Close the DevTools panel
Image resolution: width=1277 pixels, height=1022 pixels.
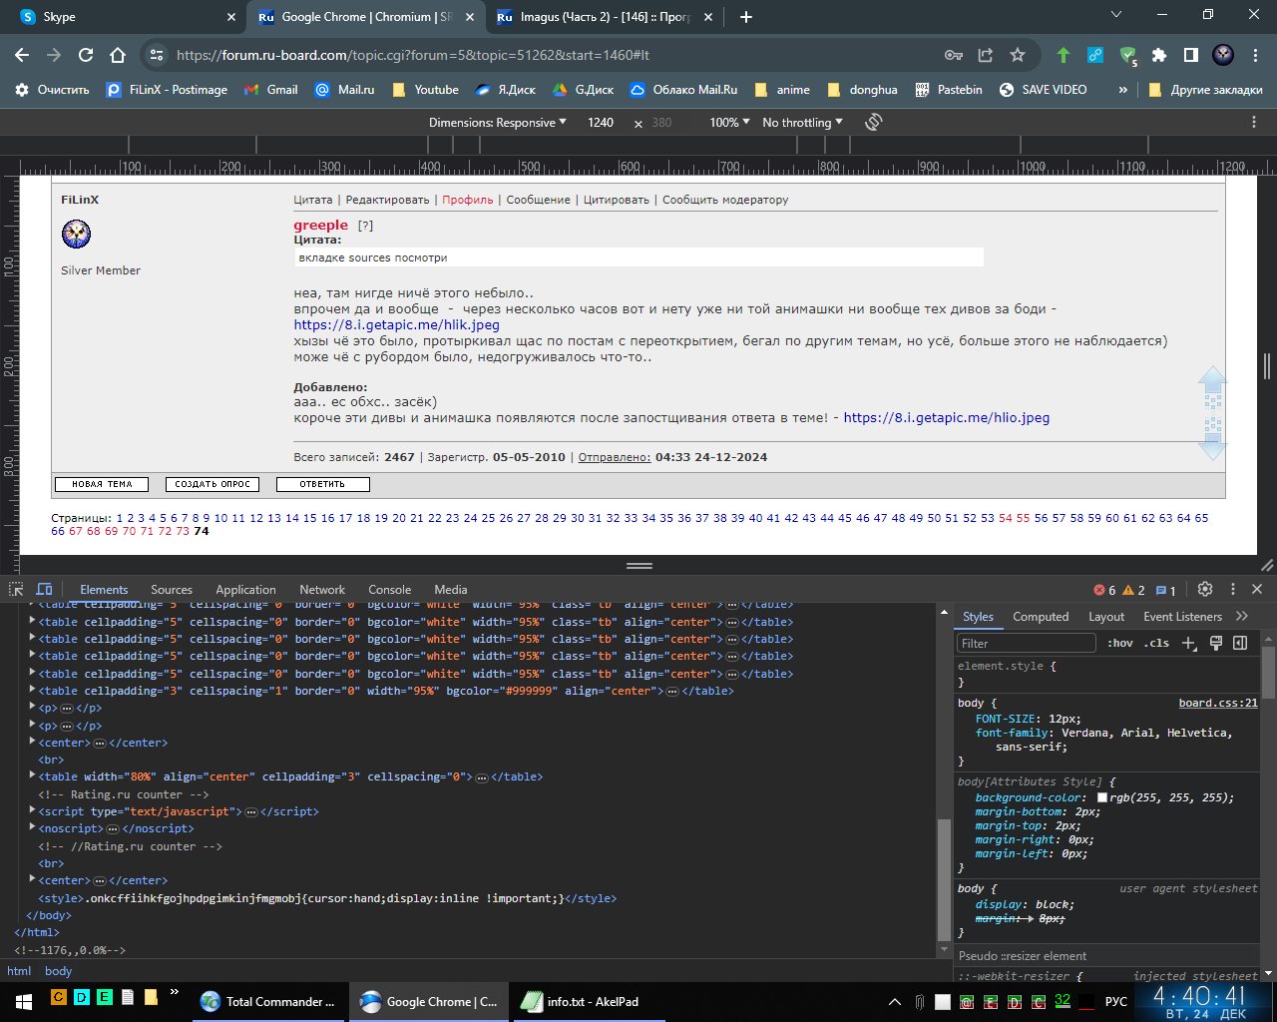coord(1257,589)
